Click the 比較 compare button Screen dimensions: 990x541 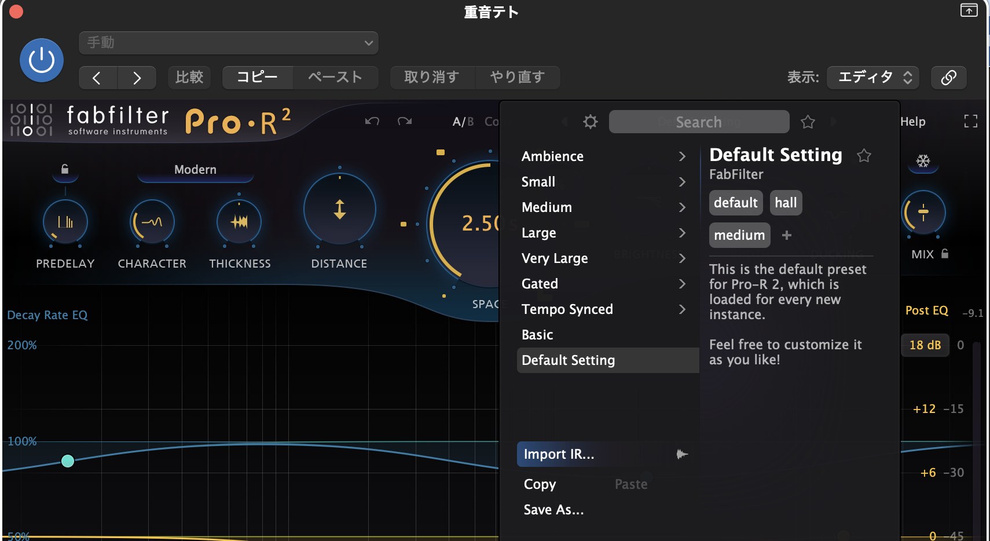(189, 78)
